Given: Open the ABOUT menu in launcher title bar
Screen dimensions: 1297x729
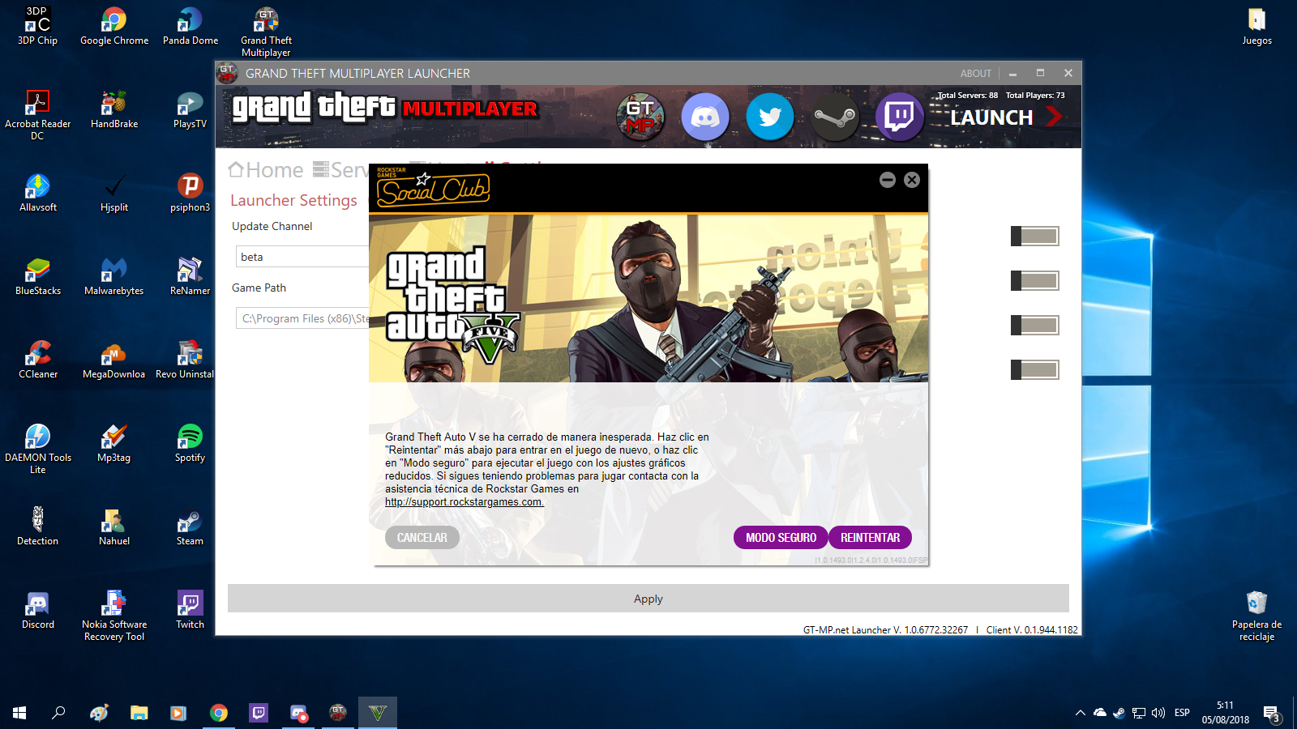Looking at the screenshot, I should tap(976, 73).
